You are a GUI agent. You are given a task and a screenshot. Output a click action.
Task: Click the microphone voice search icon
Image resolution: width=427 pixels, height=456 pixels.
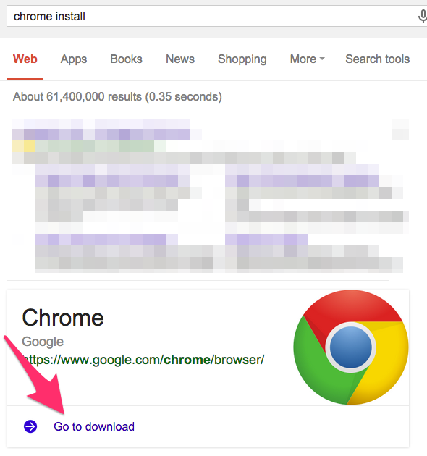click(423, 16)
